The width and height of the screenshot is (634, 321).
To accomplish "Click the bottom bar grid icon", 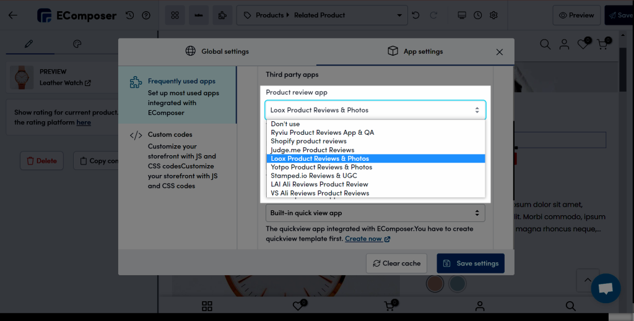I will point(207,306).
